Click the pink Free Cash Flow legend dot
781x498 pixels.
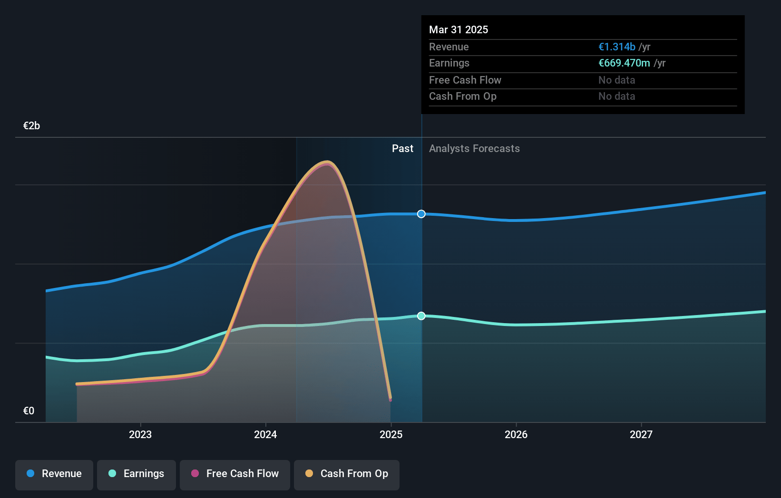tap(195, 473)
